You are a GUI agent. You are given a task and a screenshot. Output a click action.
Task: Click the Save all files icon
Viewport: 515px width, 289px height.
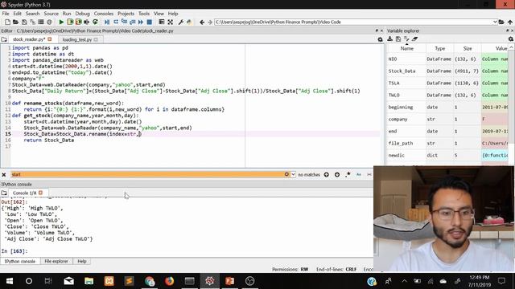click(32, 22)
